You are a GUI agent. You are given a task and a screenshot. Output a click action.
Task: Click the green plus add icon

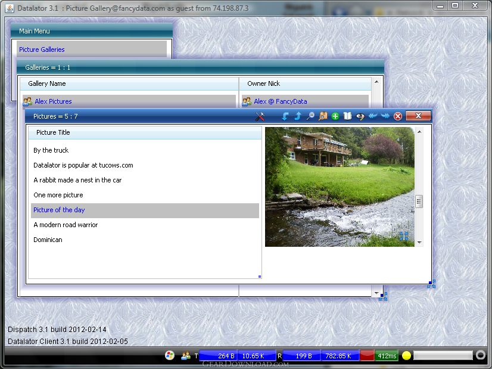335,116
